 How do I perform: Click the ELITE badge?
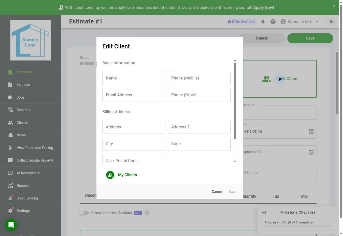pyautogui.click(x=138, y=213)
